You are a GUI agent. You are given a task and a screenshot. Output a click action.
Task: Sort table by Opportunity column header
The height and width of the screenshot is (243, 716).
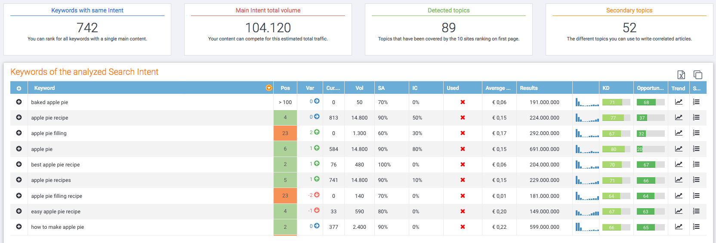[x=650, y=88]
